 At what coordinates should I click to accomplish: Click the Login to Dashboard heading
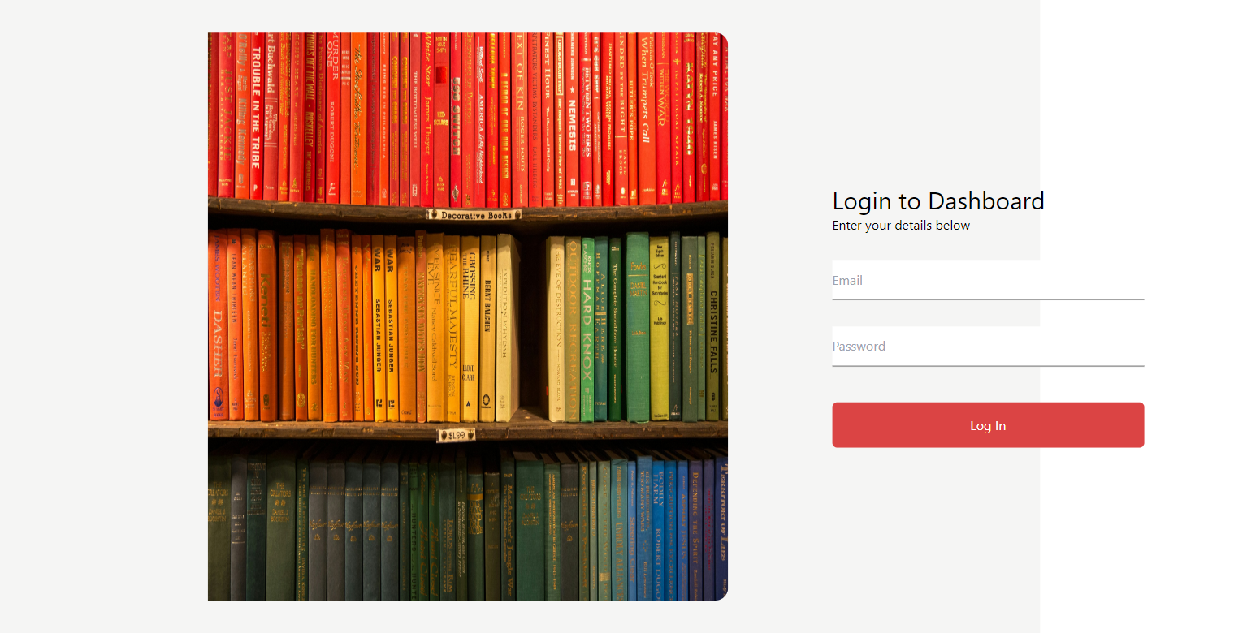click(938, 200)
